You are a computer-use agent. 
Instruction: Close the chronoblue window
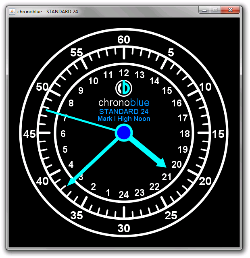(x=230, y=10)
